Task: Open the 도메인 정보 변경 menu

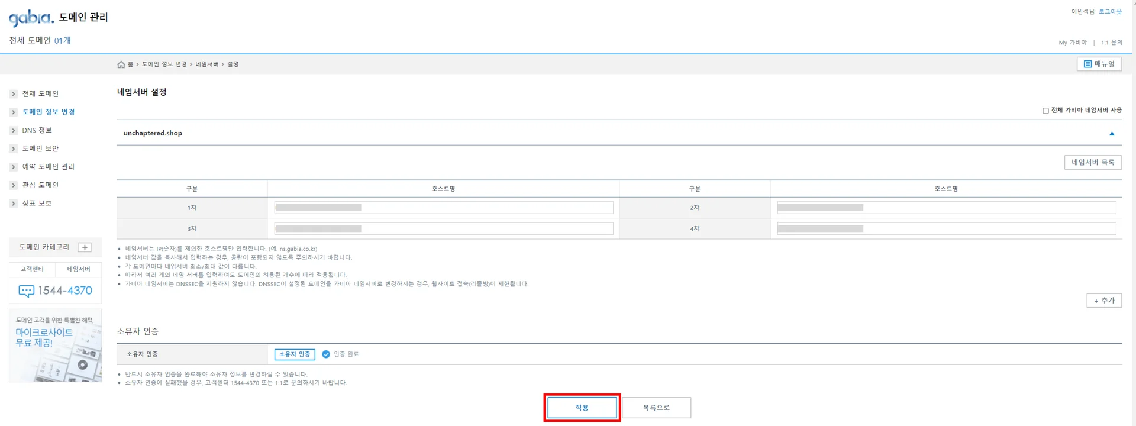Action: [x=49, y=112]
